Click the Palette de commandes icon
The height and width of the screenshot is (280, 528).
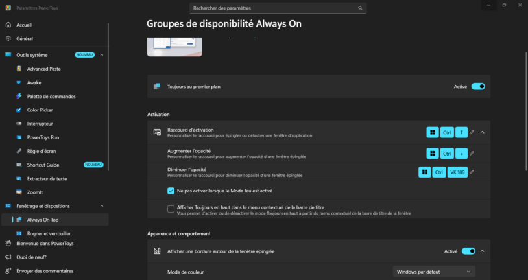(19, 96)
